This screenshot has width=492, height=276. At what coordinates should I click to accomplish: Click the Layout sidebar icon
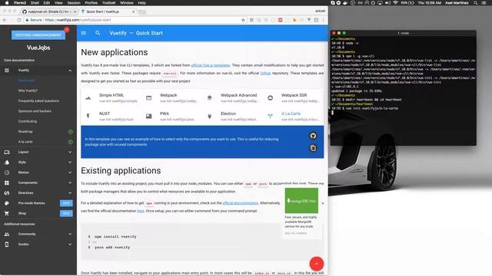tap(7, 152)
